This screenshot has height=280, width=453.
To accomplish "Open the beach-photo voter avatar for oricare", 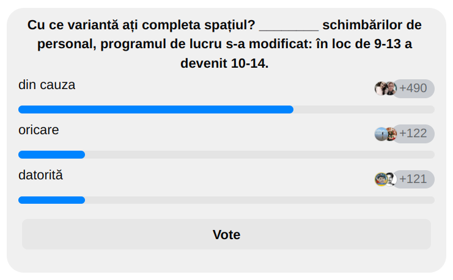I will (380, 134).
